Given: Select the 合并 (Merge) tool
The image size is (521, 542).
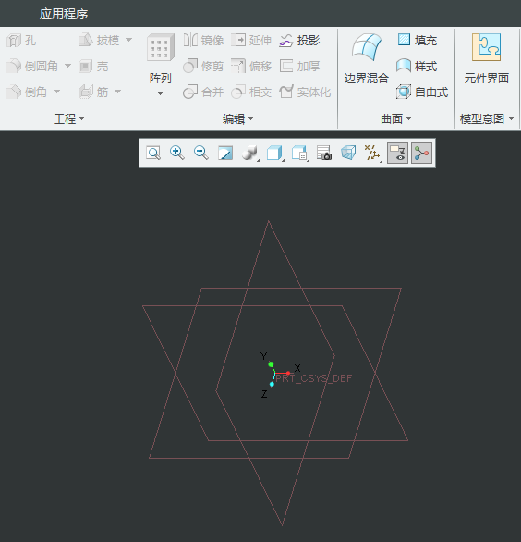Looking at the screenshot, I should click(x=203, y=92).
